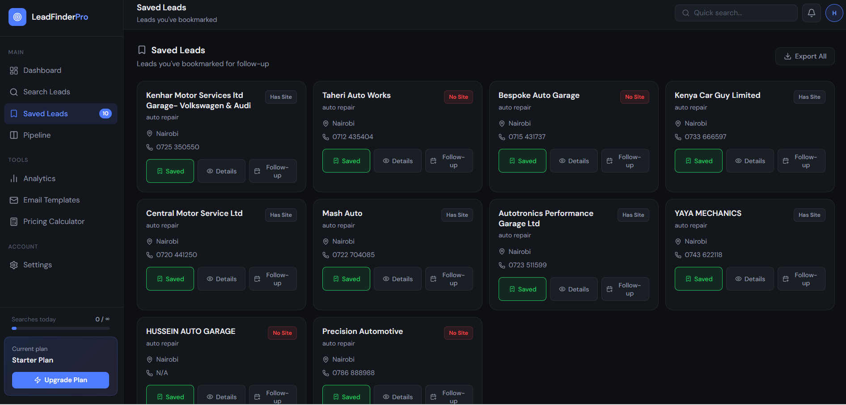846x405 pixels.
Task: Click the Pricing Calculator icon
Action: tap(14, 222)
